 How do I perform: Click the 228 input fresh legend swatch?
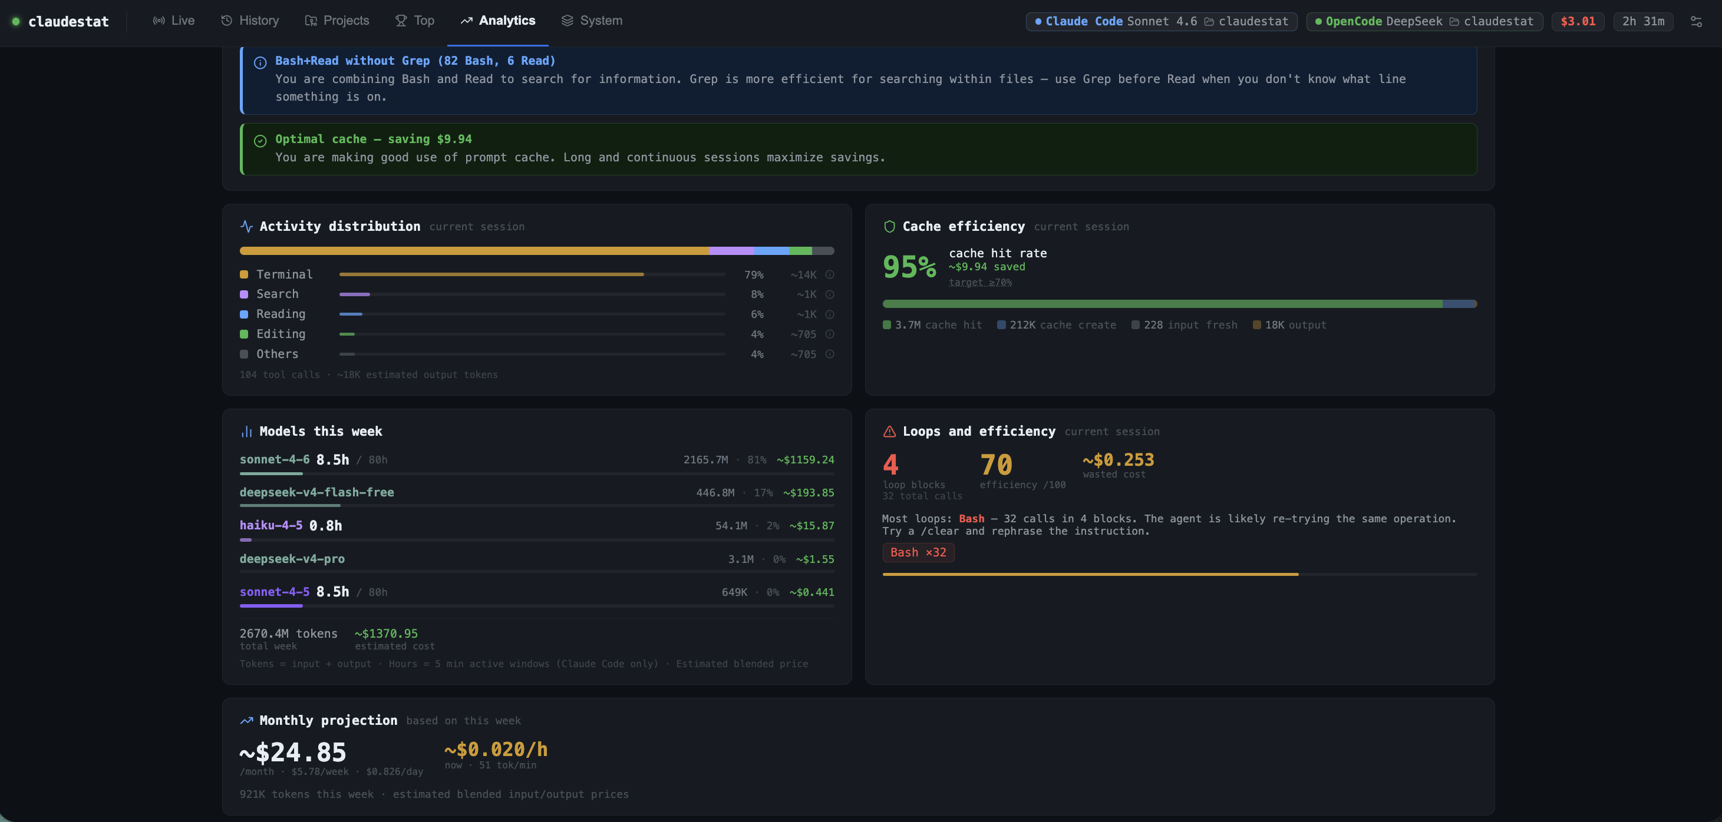[1135, 325]
